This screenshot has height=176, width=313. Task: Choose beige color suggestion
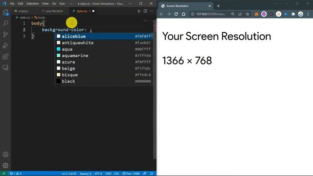tap(104, 68)
